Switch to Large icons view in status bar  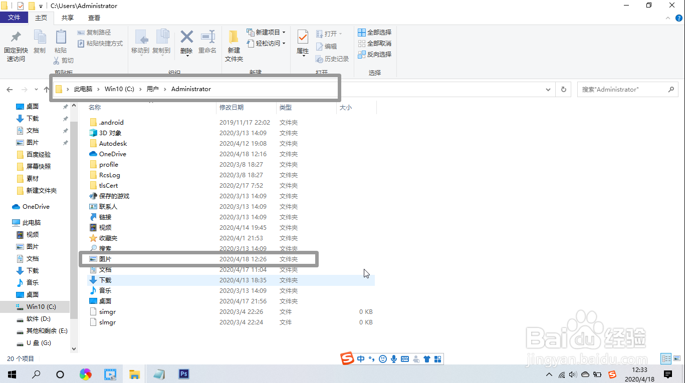pyautogui.click(x=677, y=358)
